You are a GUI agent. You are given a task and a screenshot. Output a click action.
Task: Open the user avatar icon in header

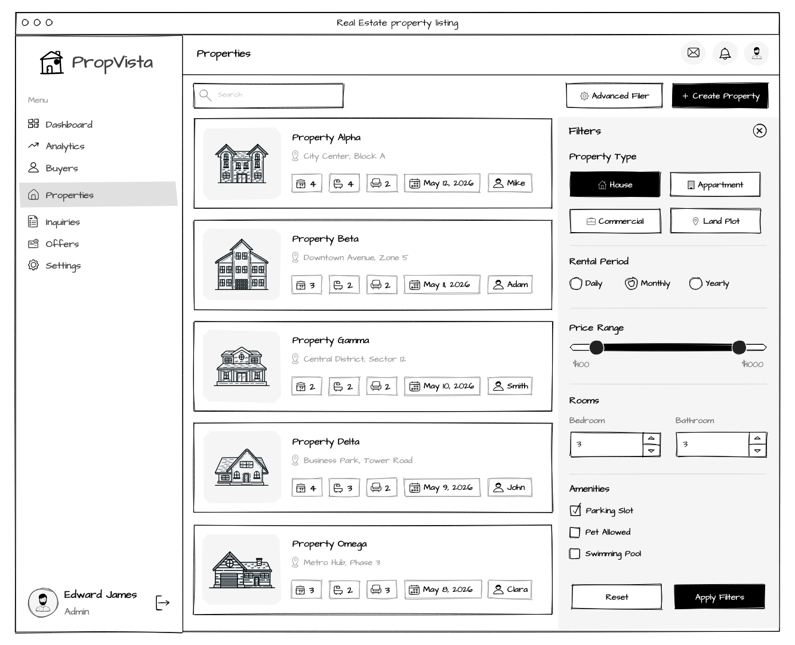click(756, 53)
